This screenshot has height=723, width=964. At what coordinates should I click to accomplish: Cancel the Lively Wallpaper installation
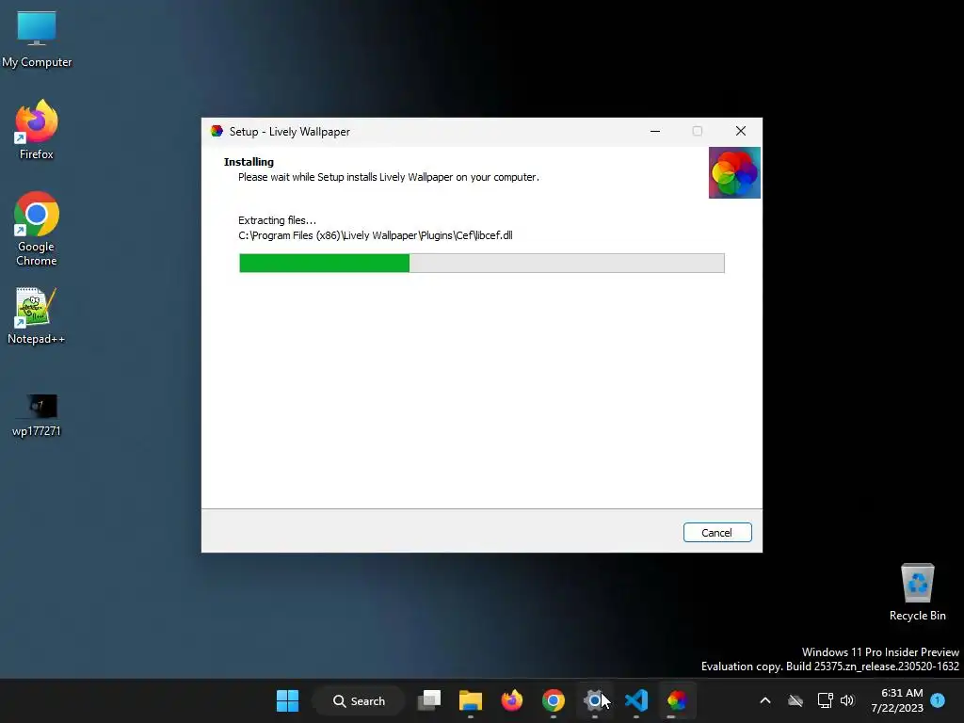coord(716,533)
